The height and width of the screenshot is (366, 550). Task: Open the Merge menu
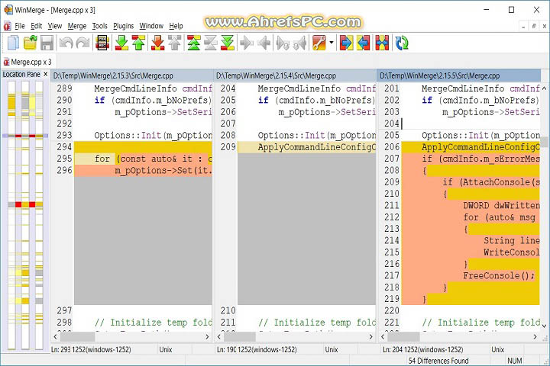[77, 26]
